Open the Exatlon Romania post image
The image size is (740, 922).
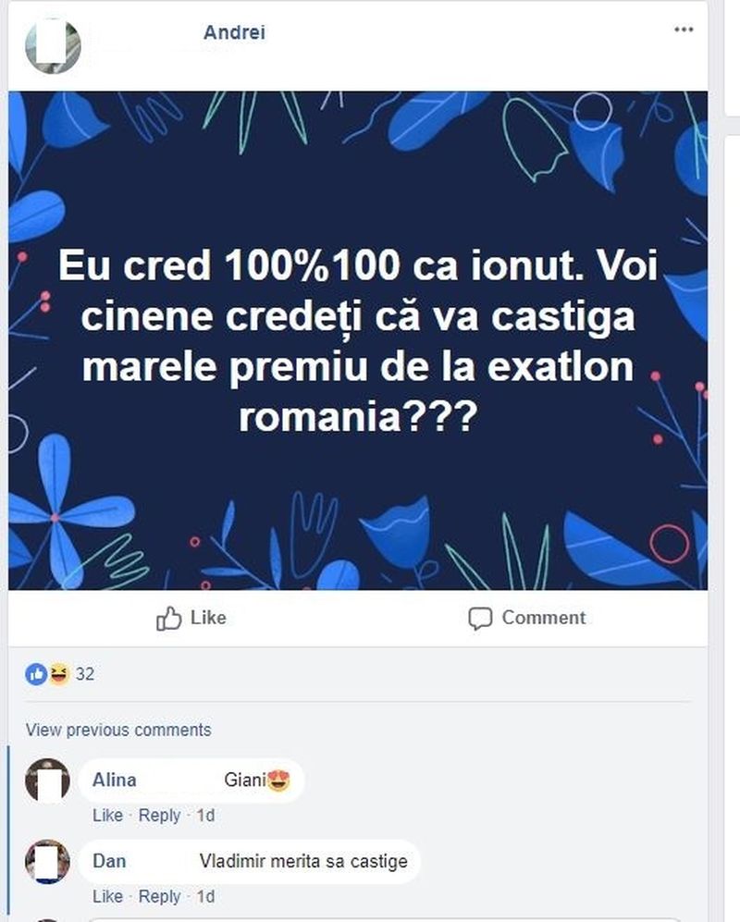[358, 340]
